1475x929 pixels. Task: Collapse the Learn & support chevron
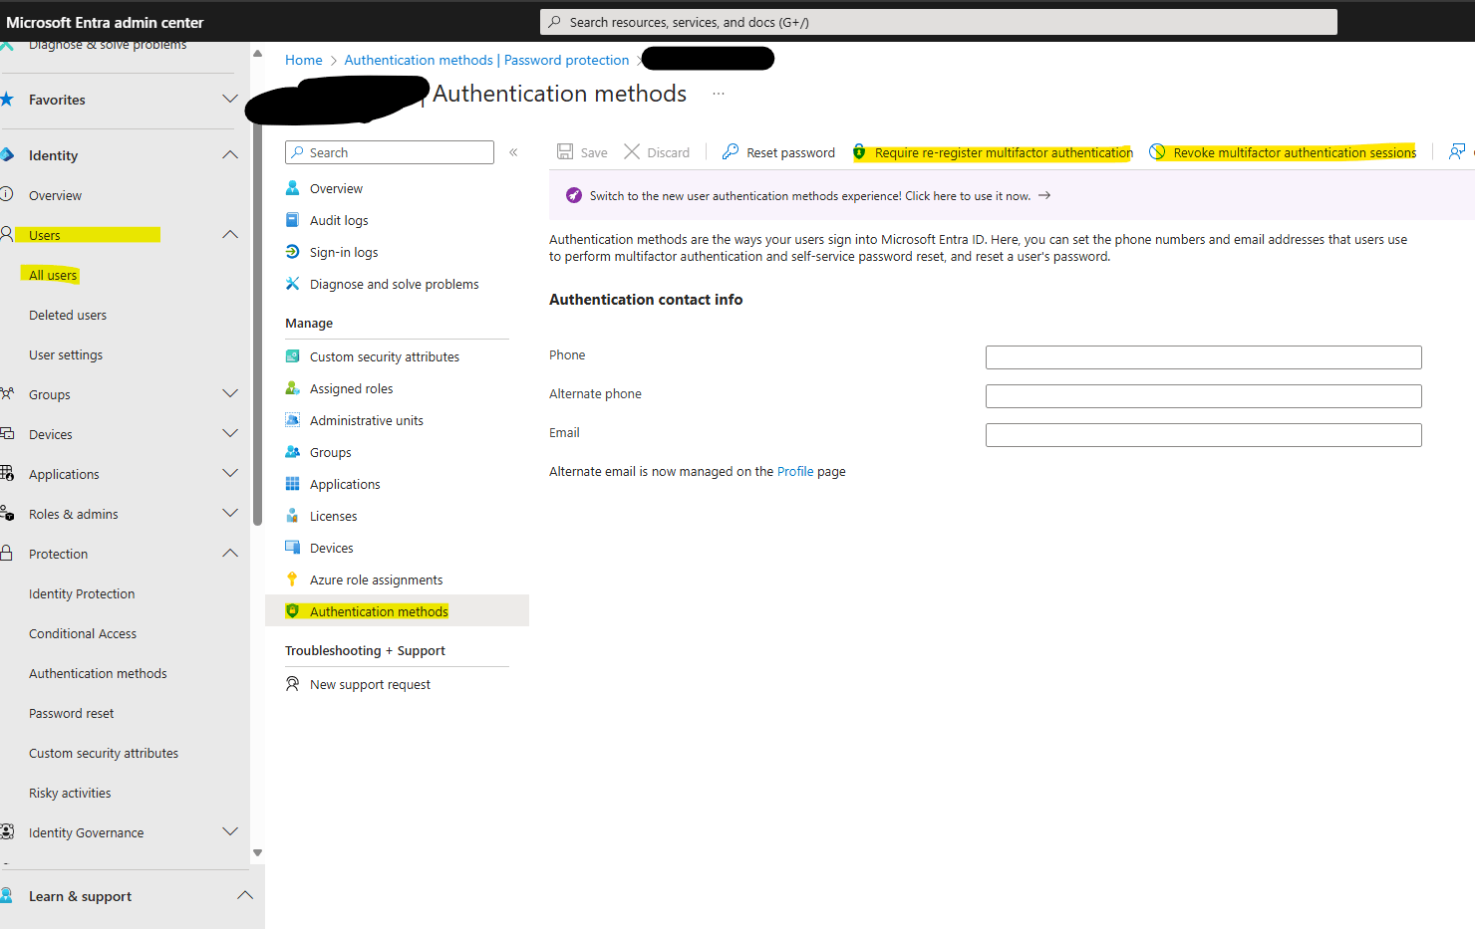[244, 895]
